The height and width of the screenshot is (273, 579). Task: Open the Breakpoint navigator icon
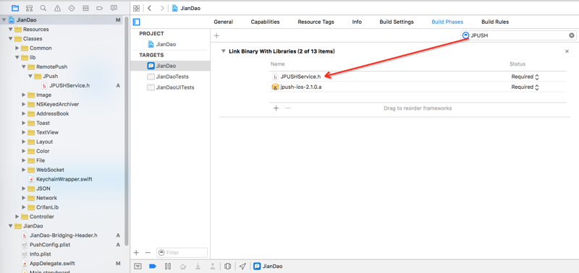click(x=100, y=8)
